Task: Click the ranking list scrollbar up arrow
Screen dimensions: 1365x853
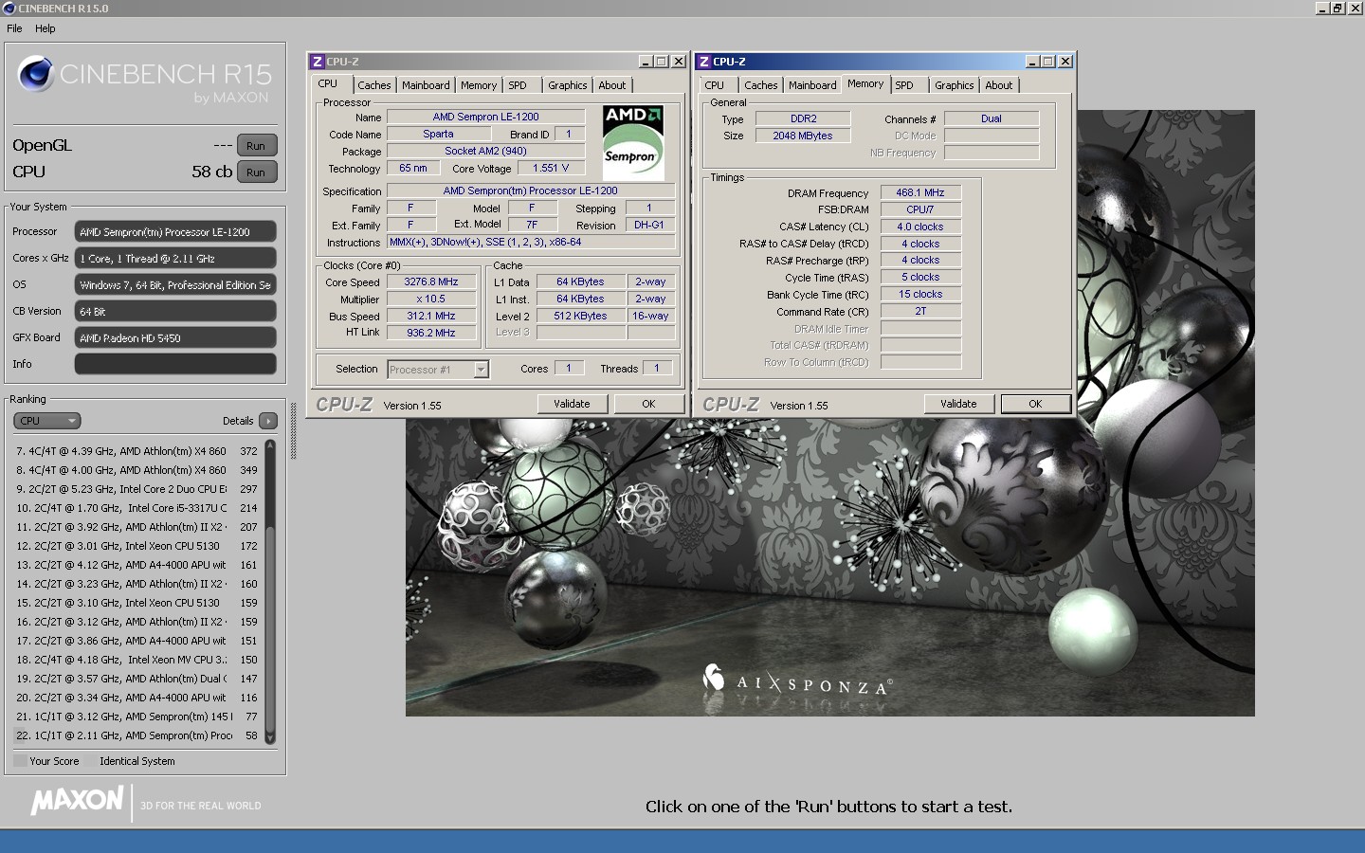Action: tap(270, 445)
